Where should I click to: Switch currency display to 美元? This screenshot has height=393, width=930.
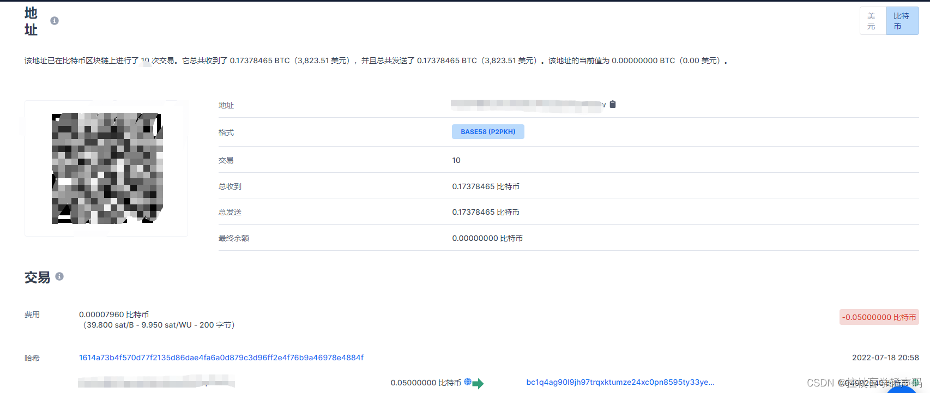[x=873, y=21]
